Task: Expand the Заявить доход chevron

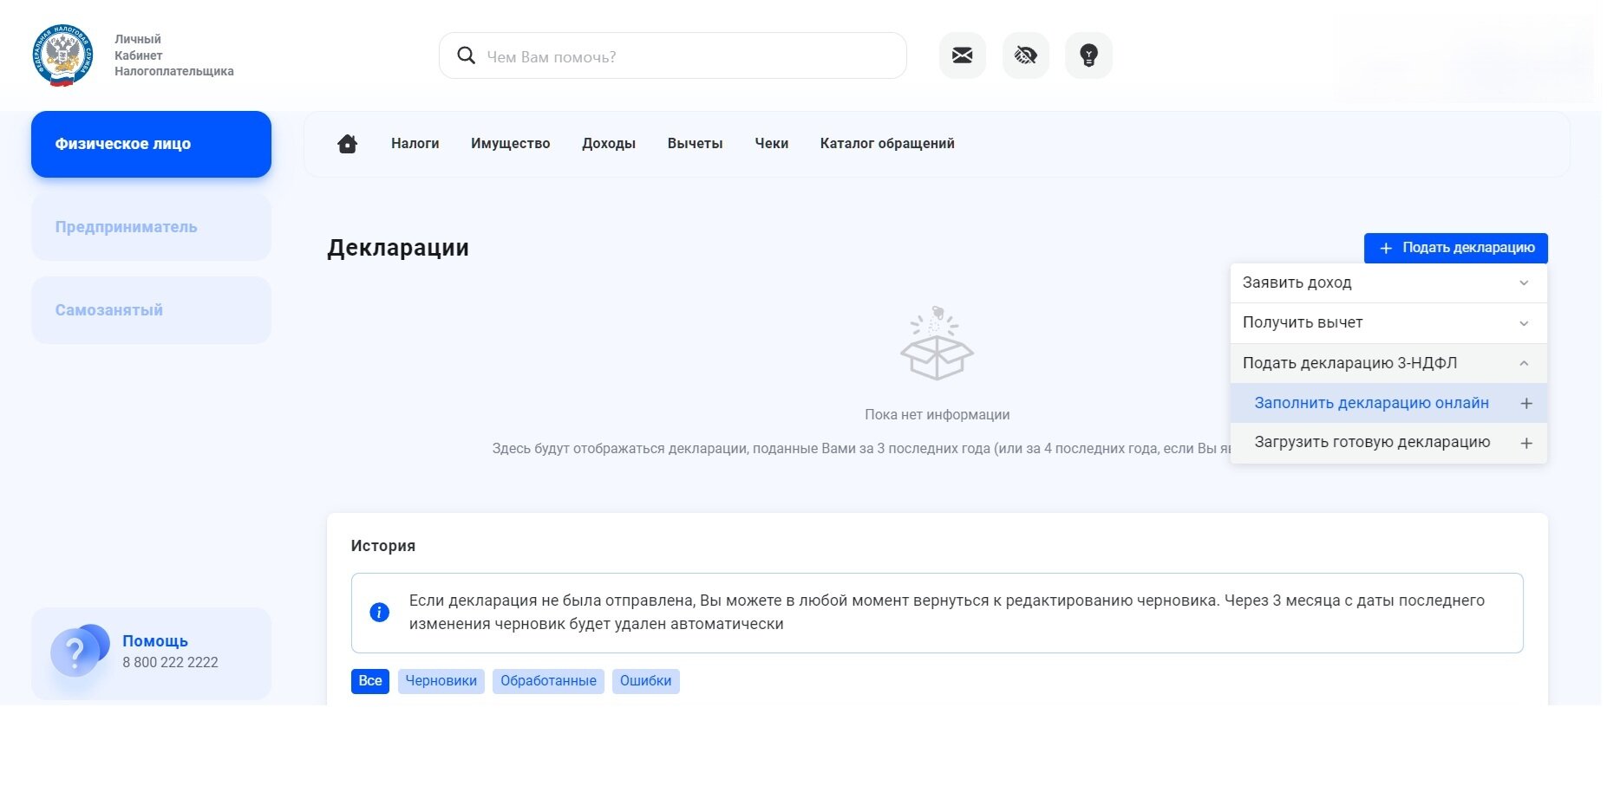Action: point(1524,283)
